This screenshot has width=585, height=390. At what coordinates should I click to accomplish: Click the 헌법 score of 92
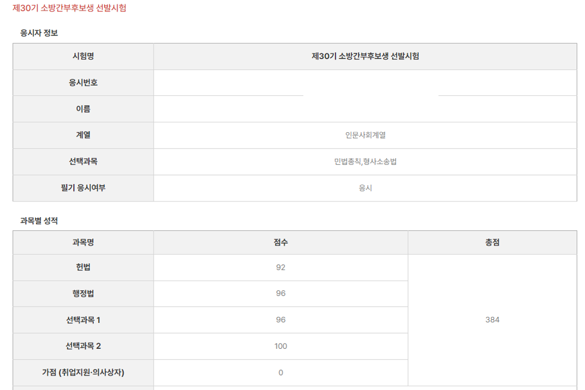point(281,268)
